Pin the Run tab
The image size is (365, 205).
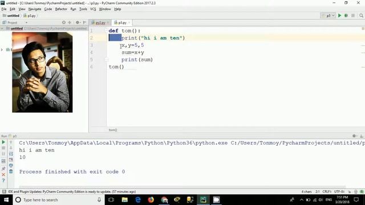point(3,169)
